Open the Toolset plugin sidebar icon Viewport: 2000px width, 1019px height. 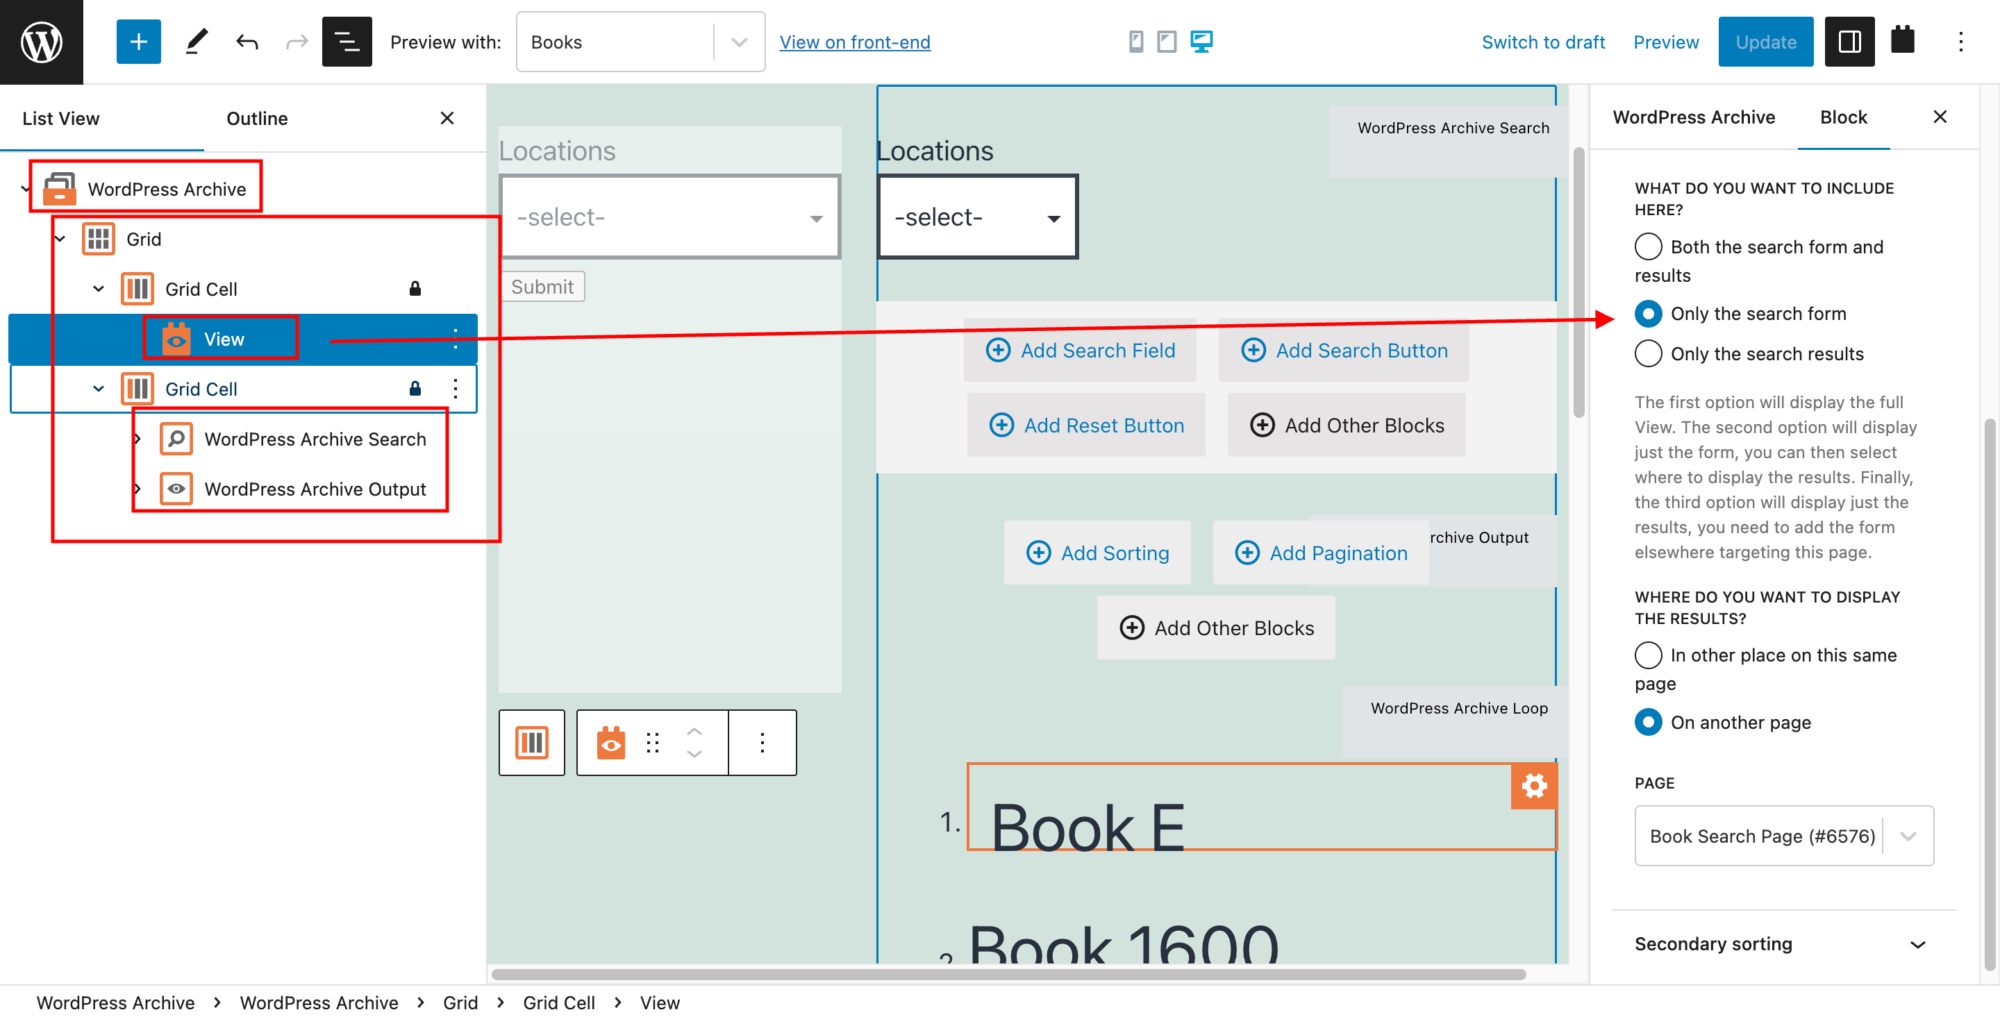coord(1903,40)
